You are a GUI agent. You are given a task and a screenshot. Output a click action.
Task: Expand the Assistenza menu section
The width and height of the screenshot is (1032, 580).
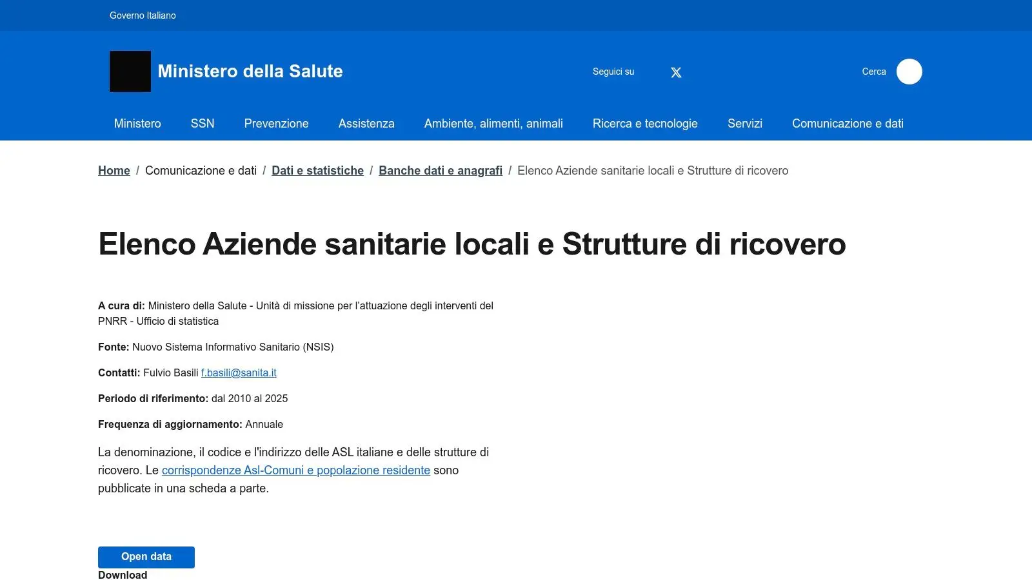pos(366,123)
